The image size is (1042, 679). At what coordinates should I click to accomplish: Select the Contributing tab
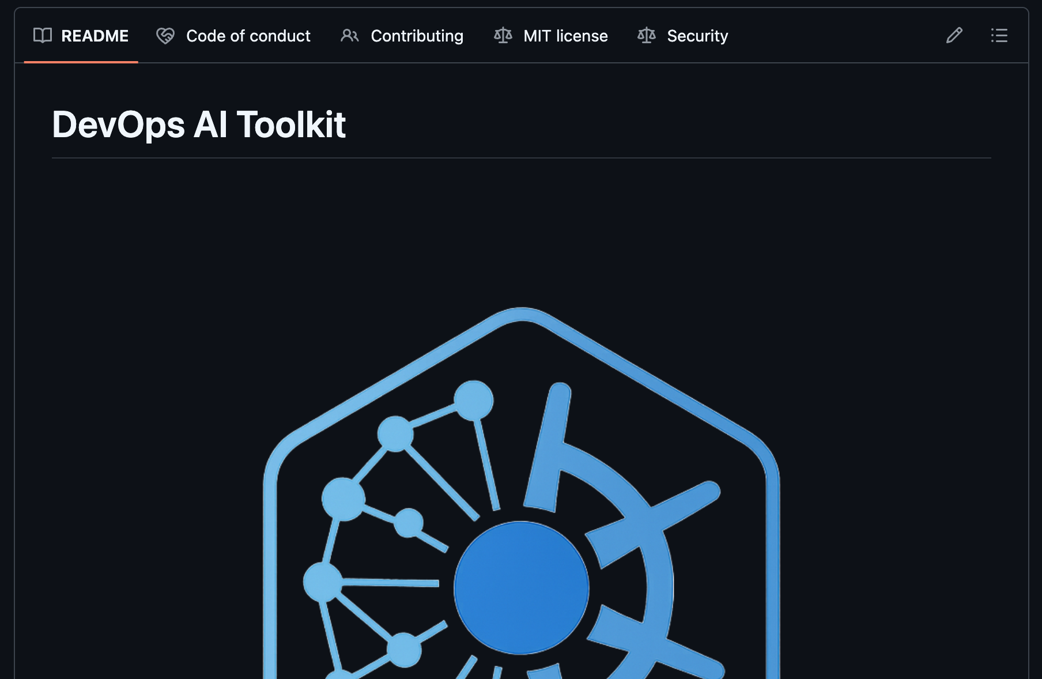[417, 36]
